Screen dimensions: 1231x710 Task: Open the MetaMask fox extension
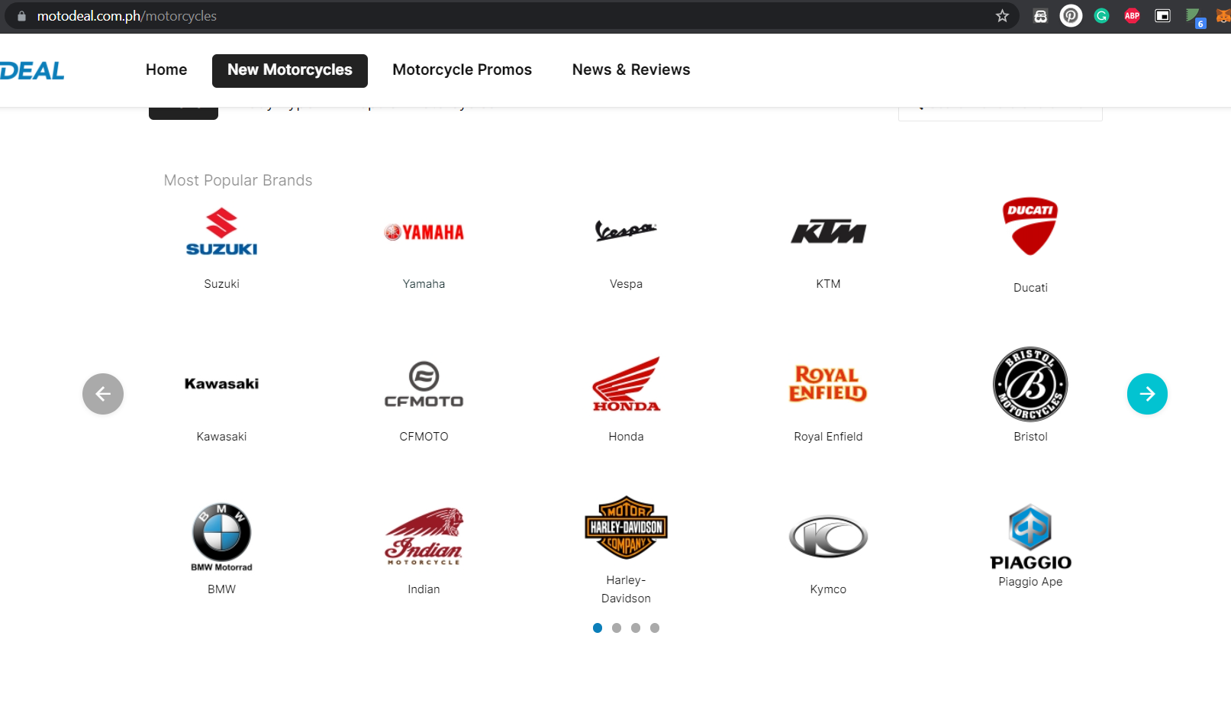(x=1223, y=16)
